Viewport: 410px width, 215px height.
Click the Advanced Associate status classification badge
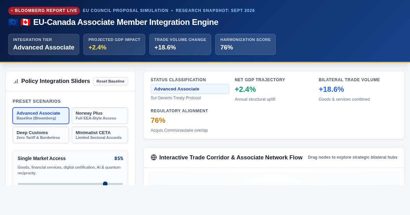[x=190, y=89]
